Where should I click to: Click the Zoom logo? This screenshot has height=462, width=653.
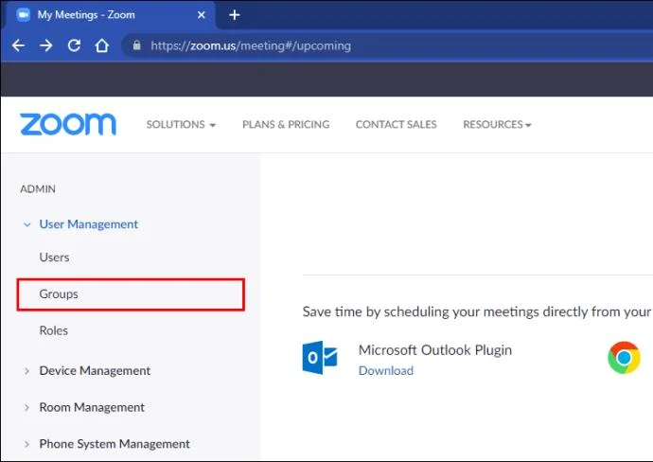[68, 124]
